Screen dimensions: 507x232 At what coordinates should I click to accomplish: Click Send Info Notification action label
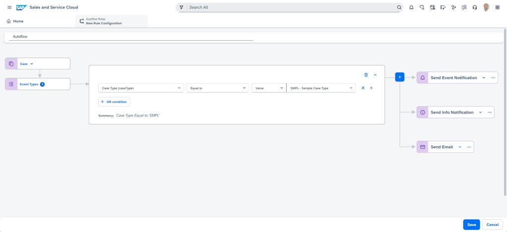pyautogui.click(x=452, y=113)
